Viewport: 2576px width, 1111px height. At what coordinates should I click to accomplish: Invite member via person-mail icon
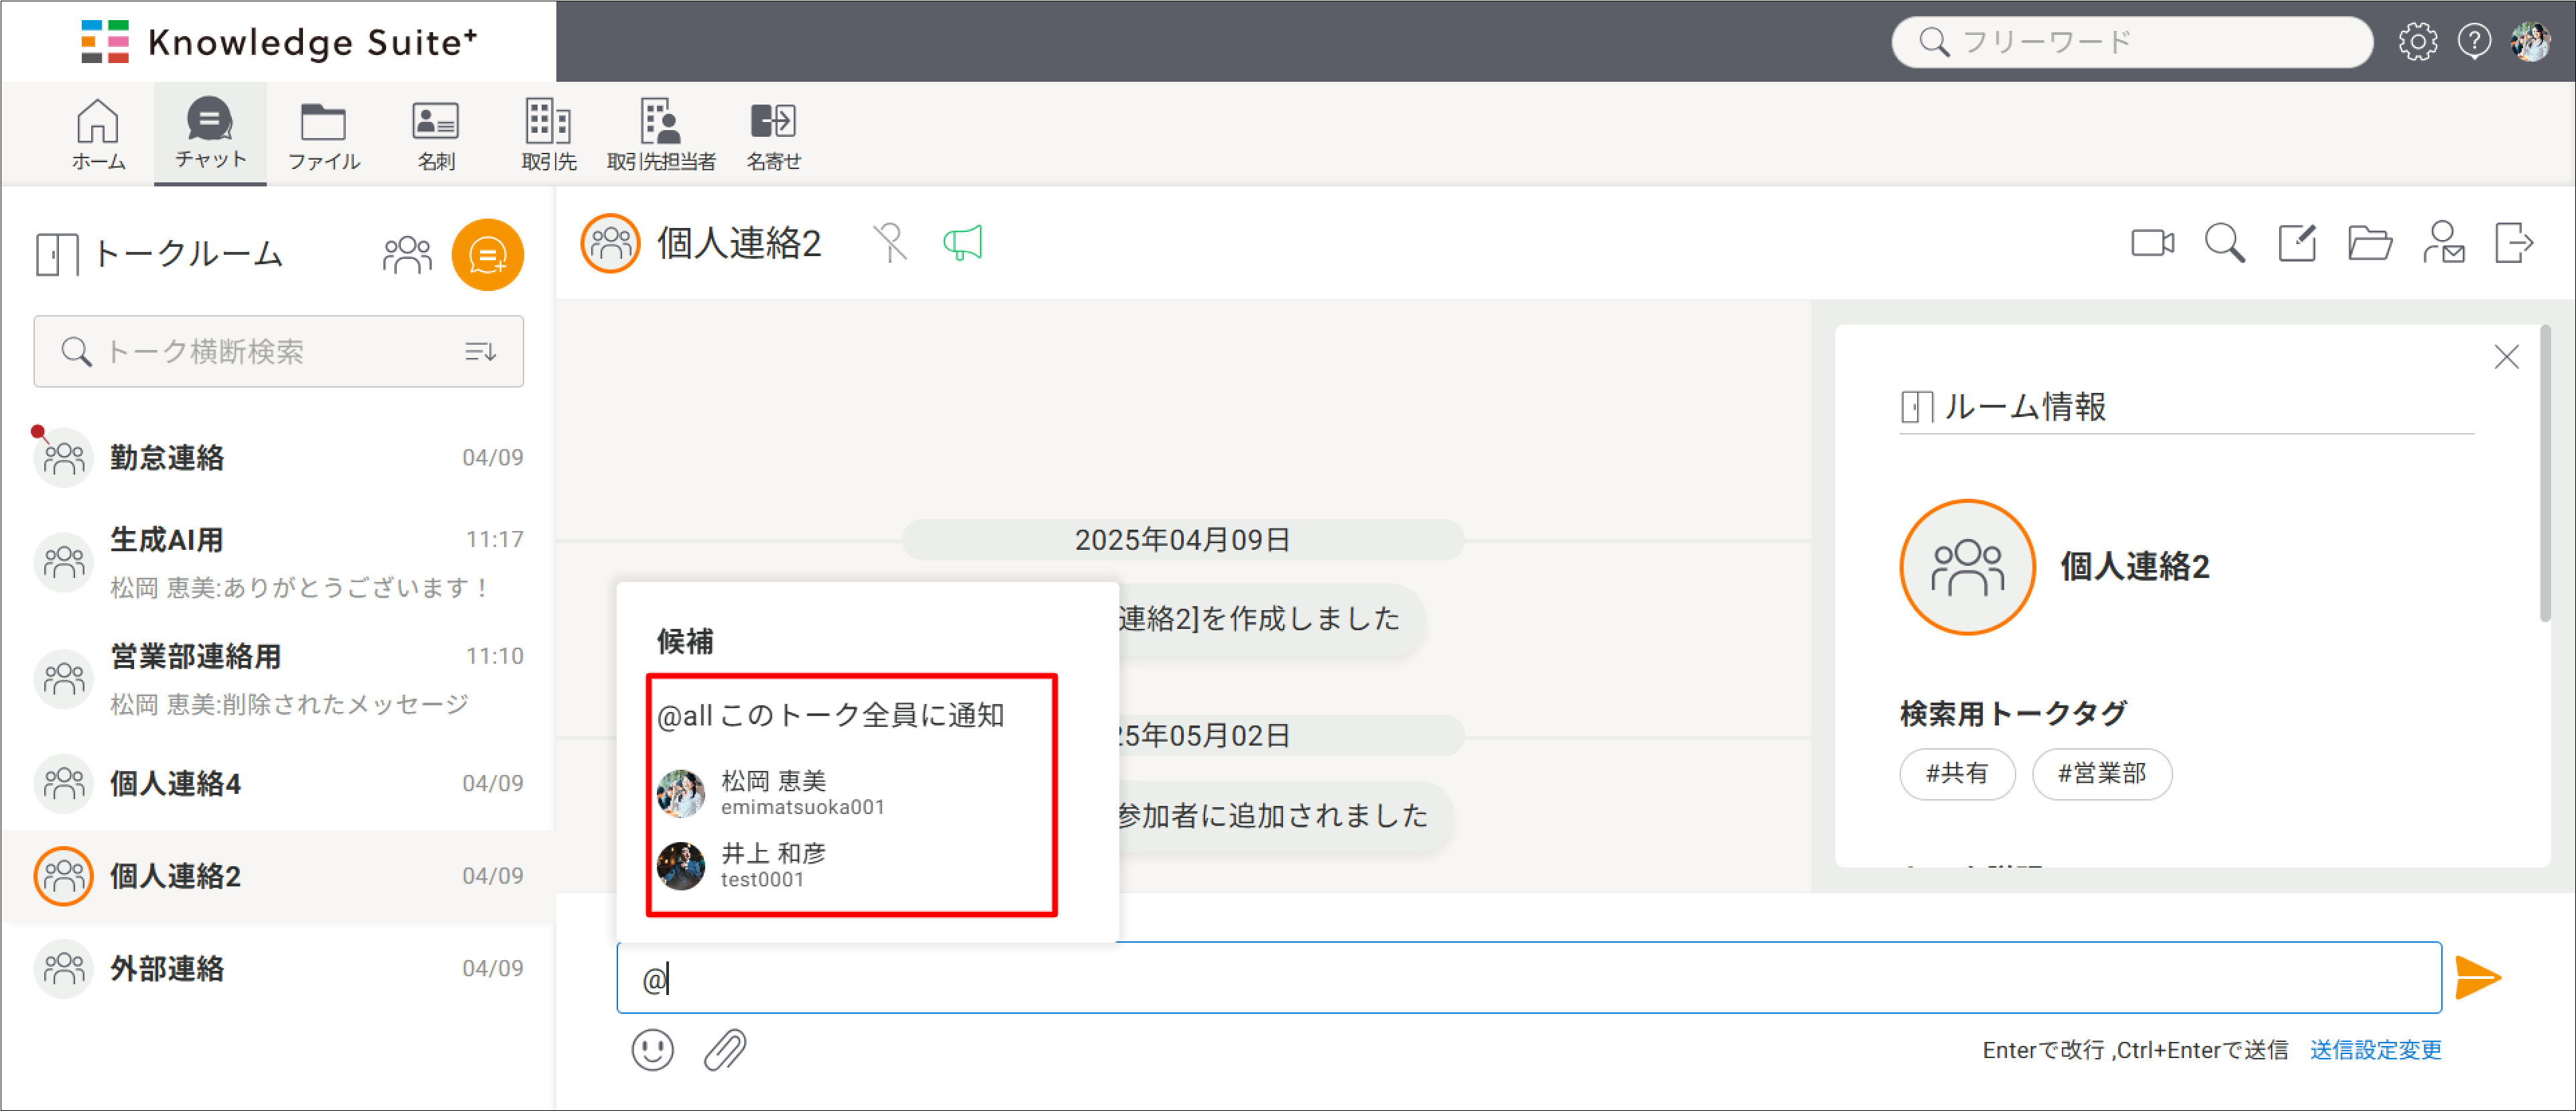(x=2443, y=243)
